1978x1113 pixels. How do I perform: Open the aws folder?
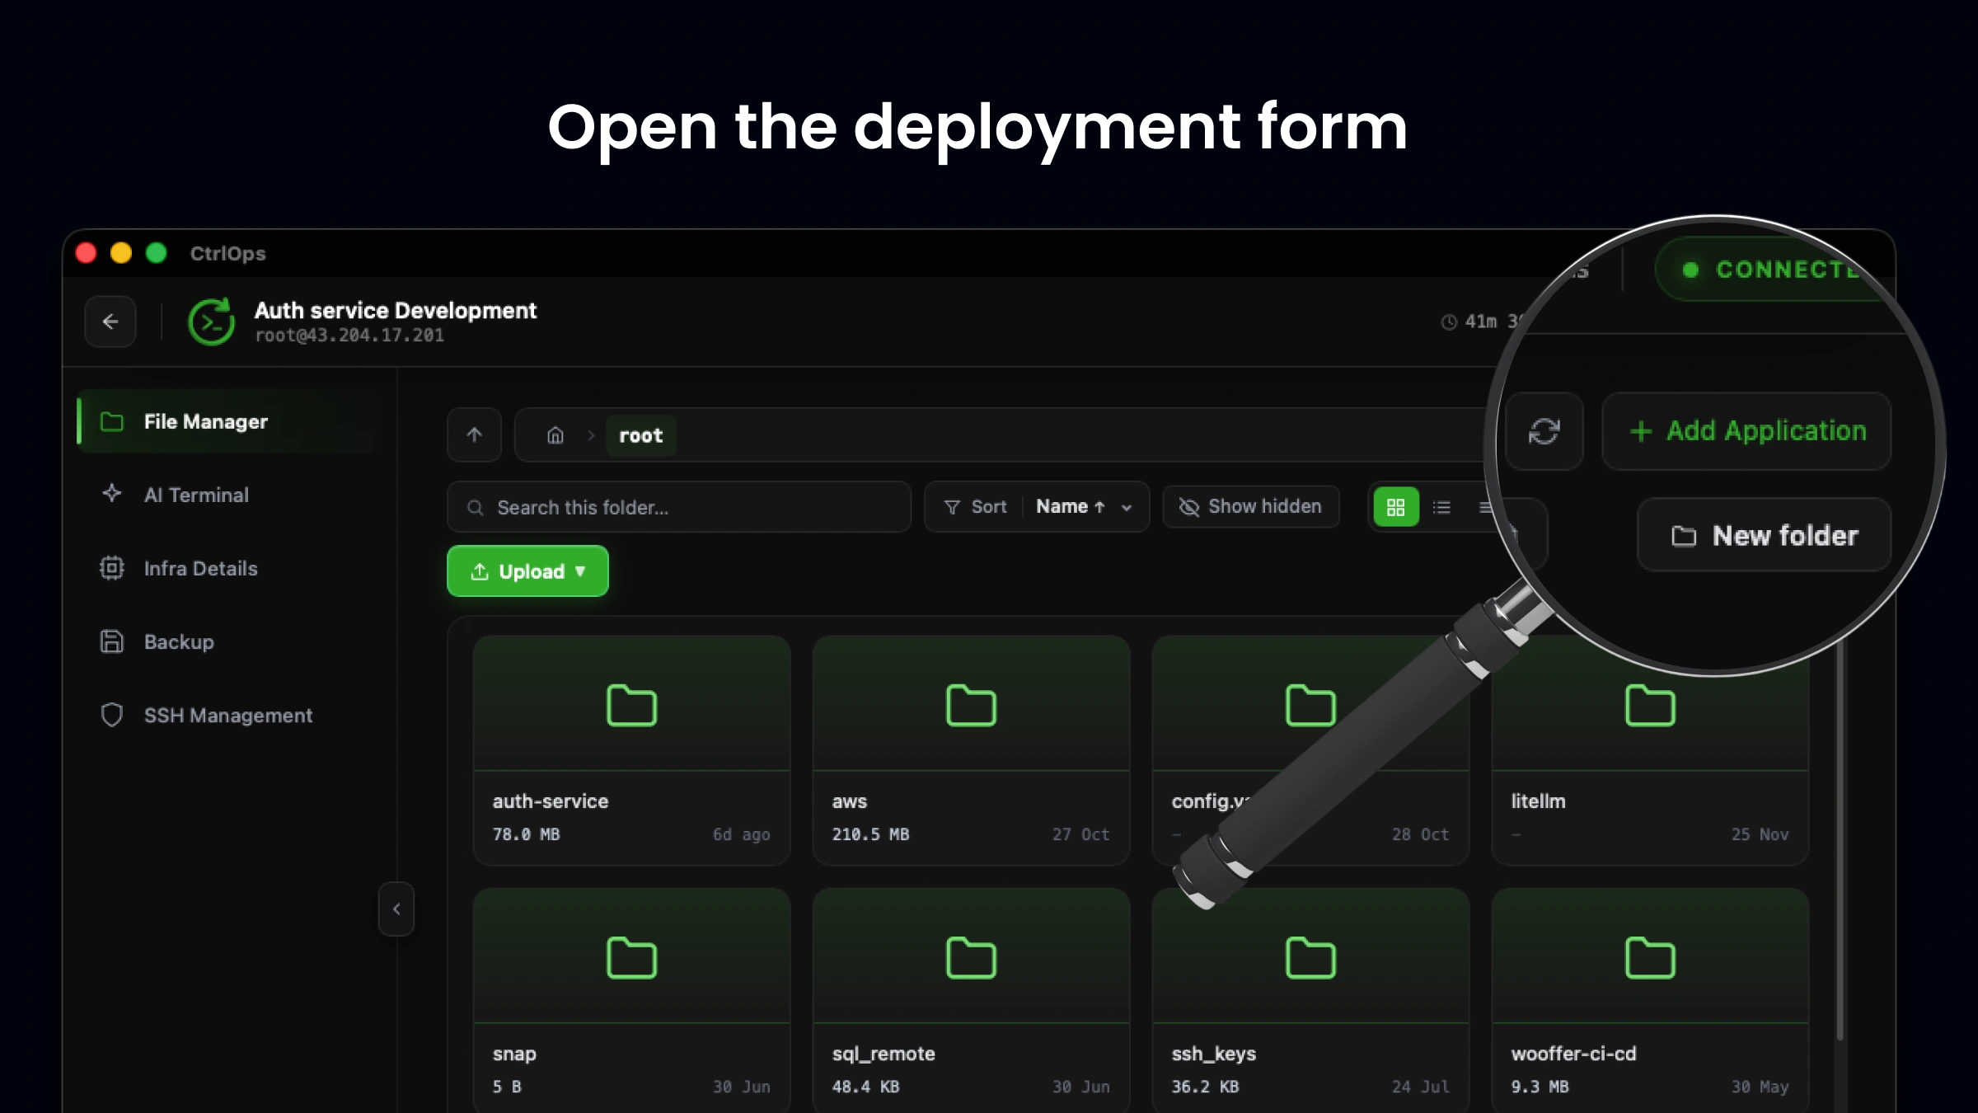pos(971,749)
